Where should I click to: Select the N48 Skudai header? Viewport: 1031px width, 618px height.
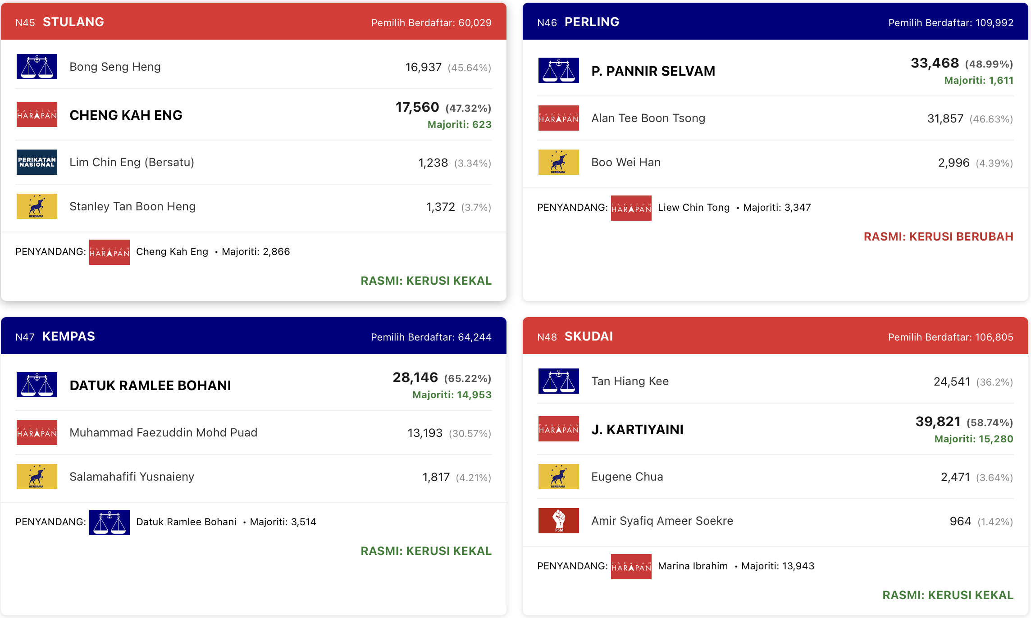click(x=776, y=336)
